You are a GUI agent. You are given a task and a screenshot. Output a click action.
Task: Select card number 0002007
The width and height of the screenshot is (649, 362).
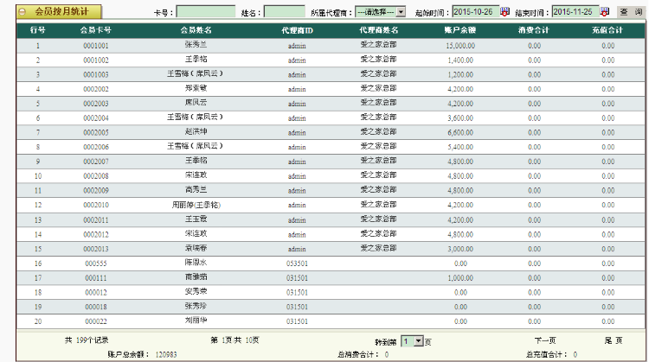click(95, 162)
